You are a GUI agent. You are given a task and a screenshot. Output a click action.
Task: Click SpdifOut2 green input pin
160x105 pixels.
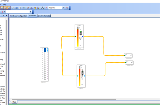[126, 63]
